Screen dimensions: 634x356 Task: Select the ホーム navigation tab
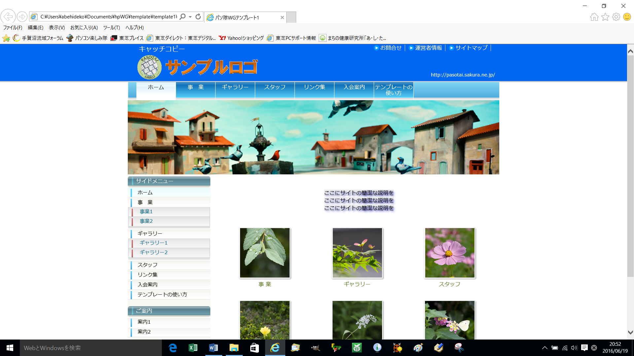(x=156, y=90)
